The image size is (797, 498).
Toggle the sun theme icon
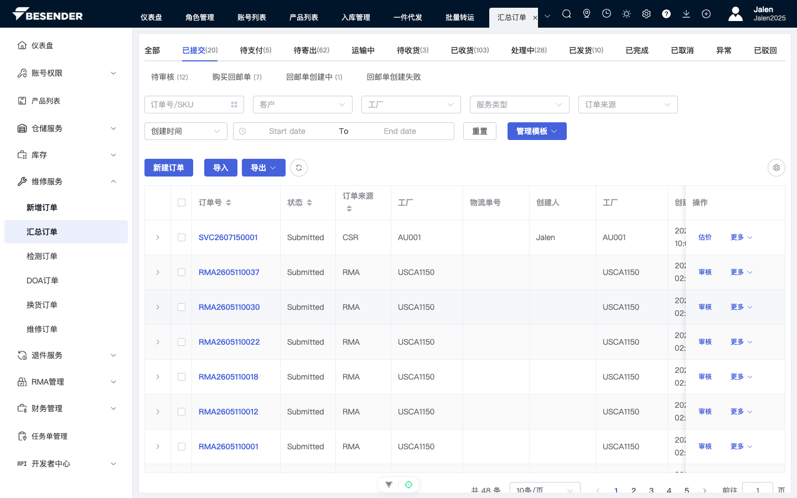point(627,14)
